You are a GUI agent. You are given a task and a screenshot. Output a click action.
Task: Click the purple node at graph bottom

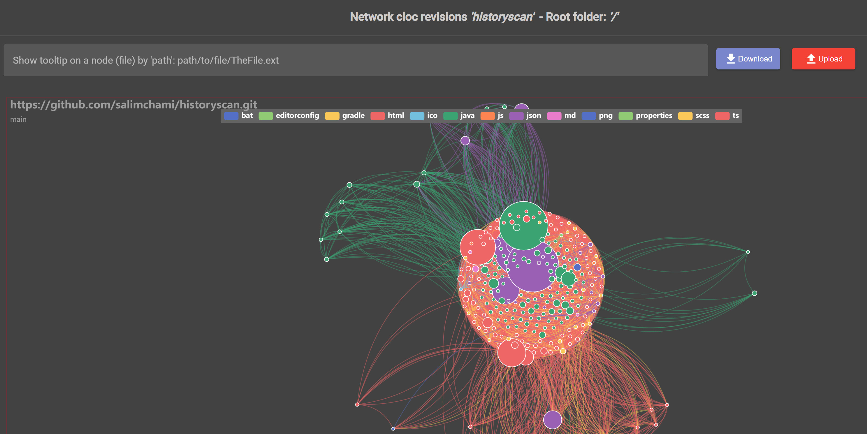[x=552, y=420]
